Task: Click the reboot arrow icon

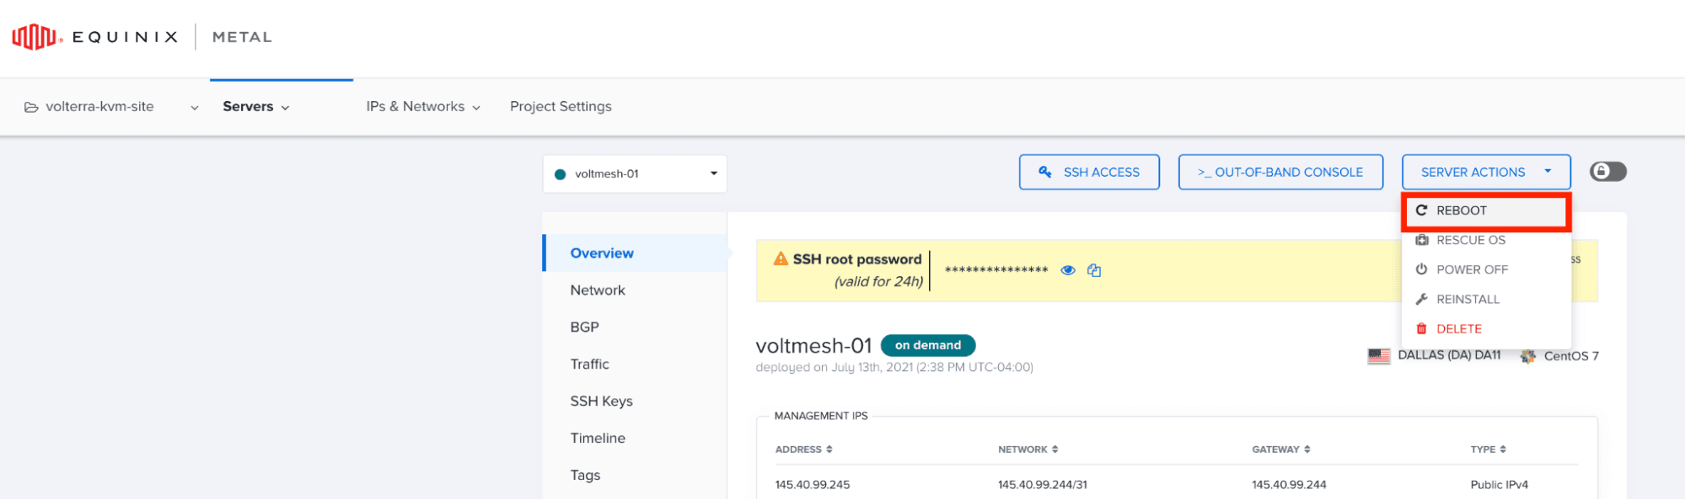Action: pos(1421,210)
